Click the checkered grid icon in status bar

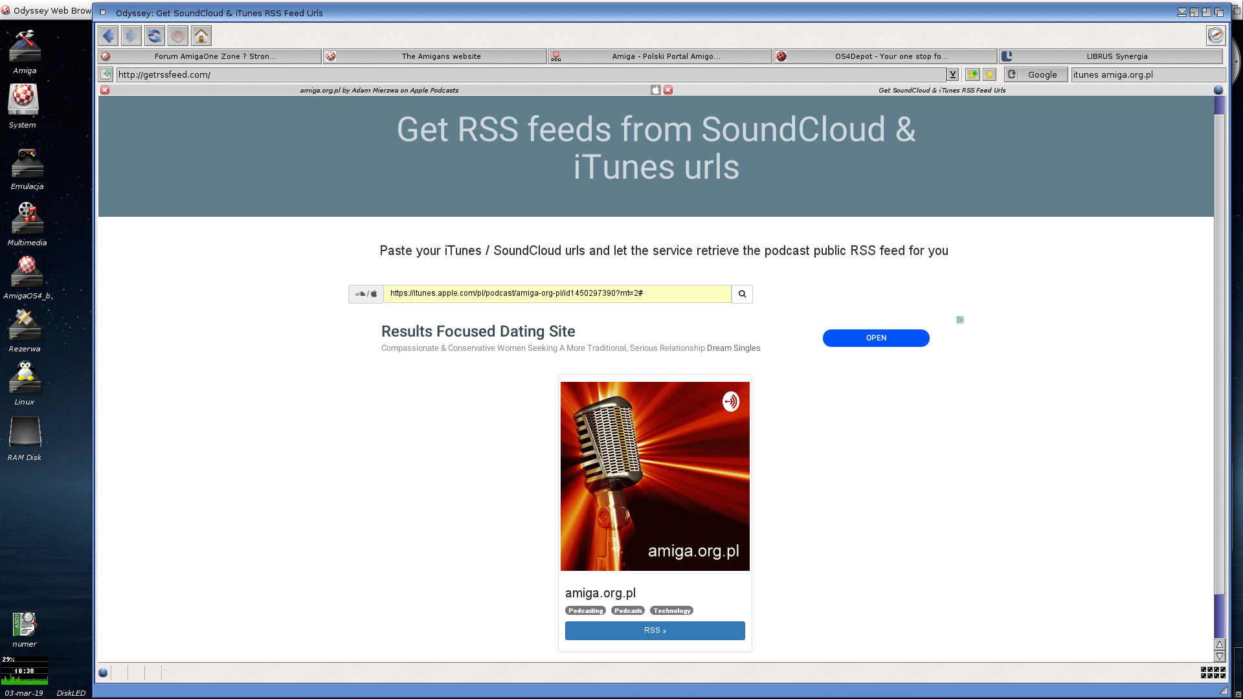[1213, 672]
